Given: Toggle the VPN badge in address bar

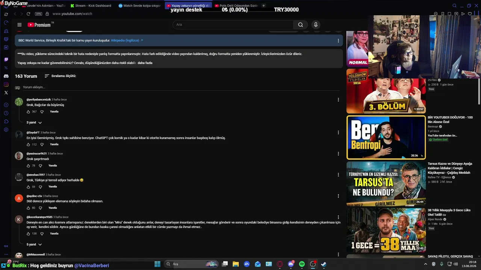Looking at the screenshot, I should pos(38,14).
